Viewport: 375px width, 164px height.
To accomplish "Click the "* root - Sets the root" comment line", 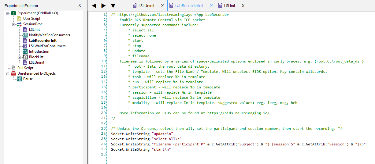I will [x=169, y=66].
